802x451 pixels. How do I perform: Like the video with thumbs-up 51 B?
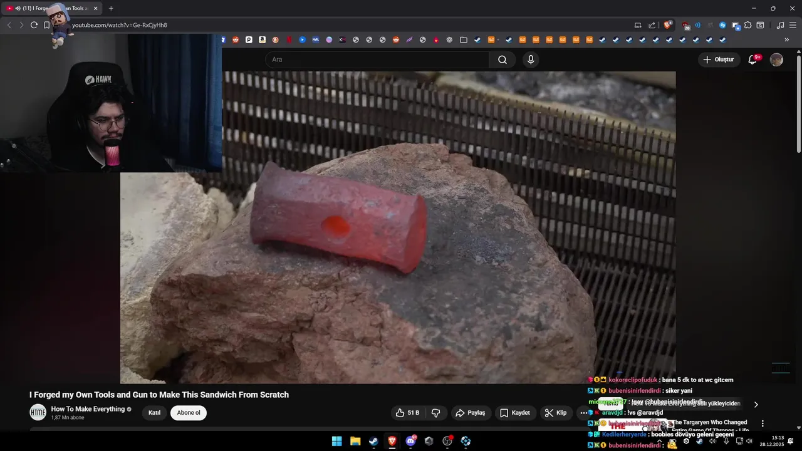(x=407, y=413)
